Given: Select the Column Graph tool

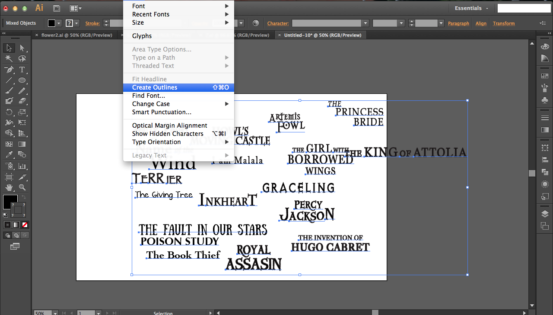Looking at the screenshot, I should (22, 166).
